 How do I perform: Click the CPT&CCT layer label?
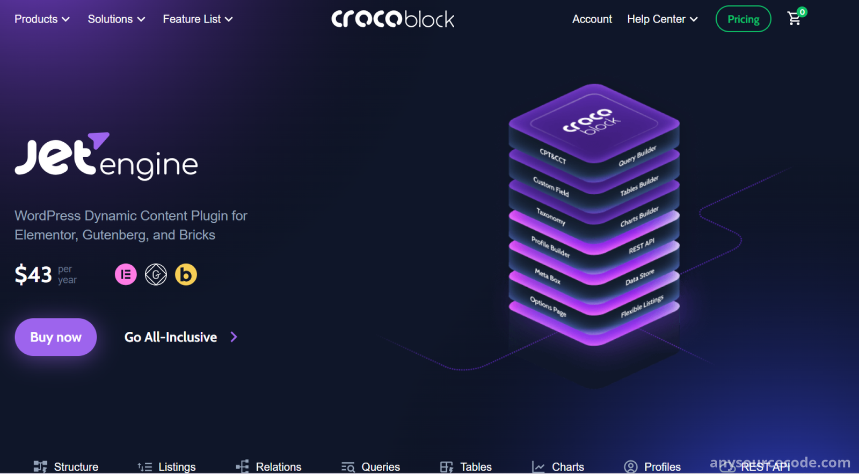point(553,156)
